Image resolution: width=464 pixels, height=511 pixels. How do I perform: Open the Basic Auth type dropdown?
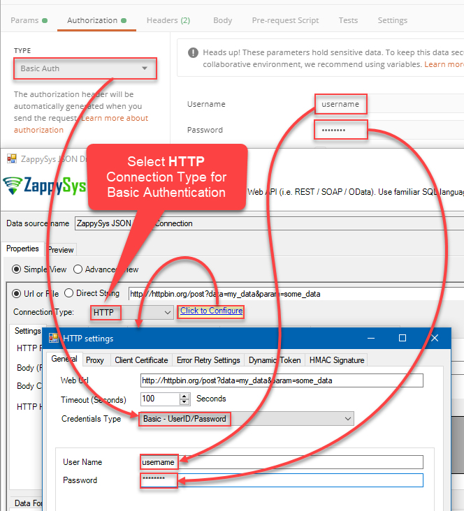84,68
